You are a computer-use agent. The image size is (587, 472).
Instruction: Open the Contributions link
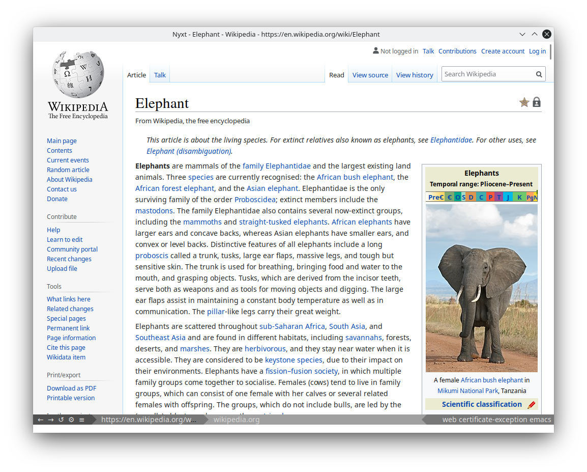[x=457, y=51]
